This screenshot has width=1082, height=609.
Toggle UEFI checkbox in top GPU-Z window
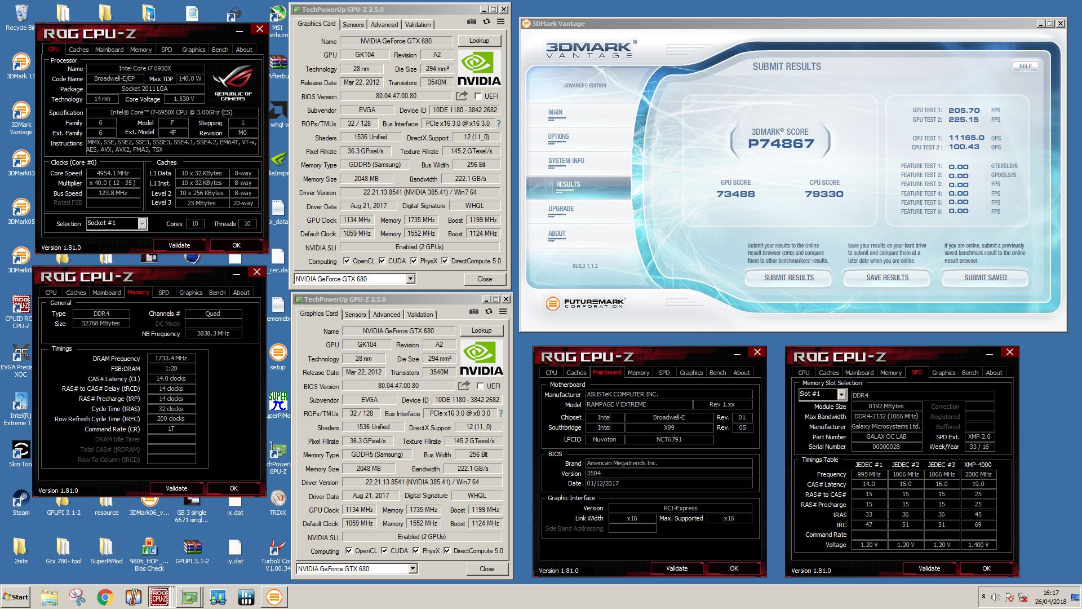(x=478, y=96)
